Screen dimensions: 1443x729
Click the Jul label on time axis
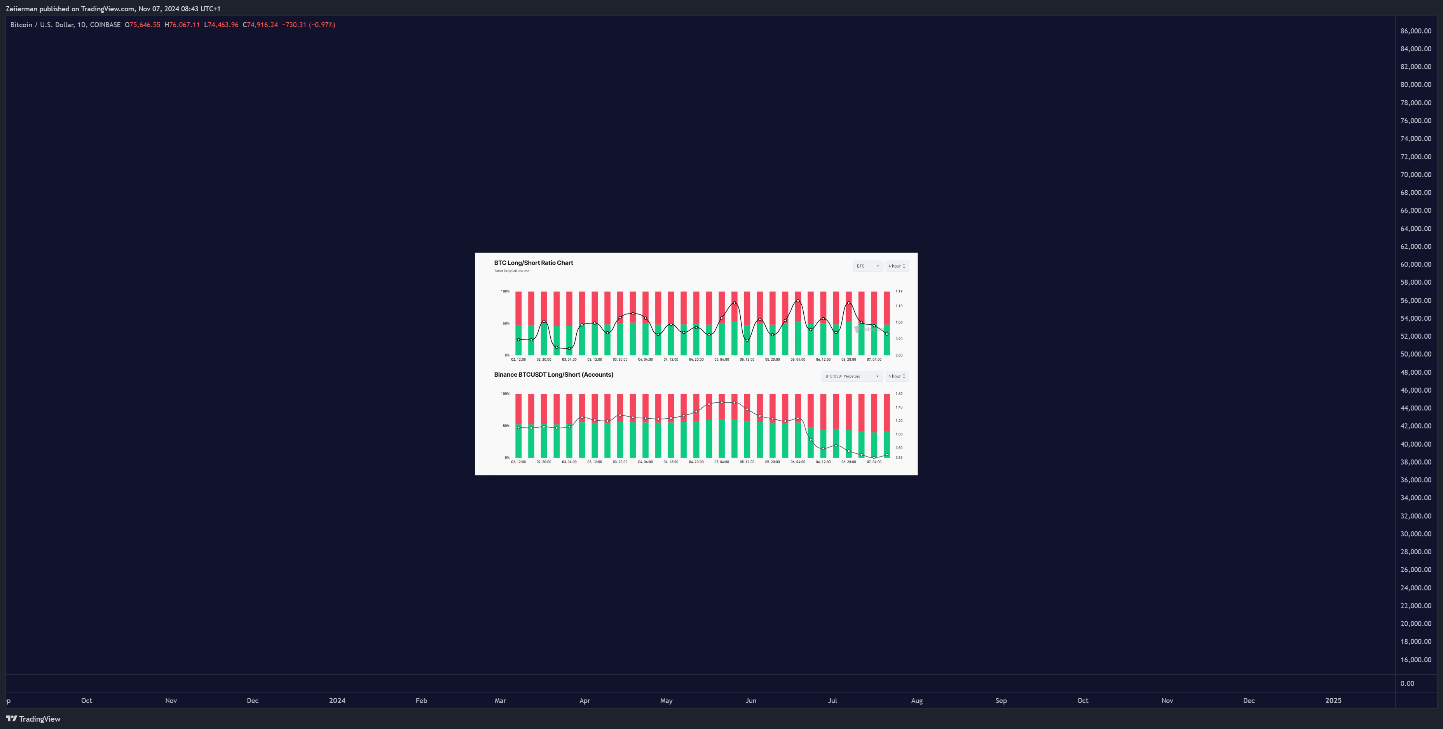pos(832,700)
